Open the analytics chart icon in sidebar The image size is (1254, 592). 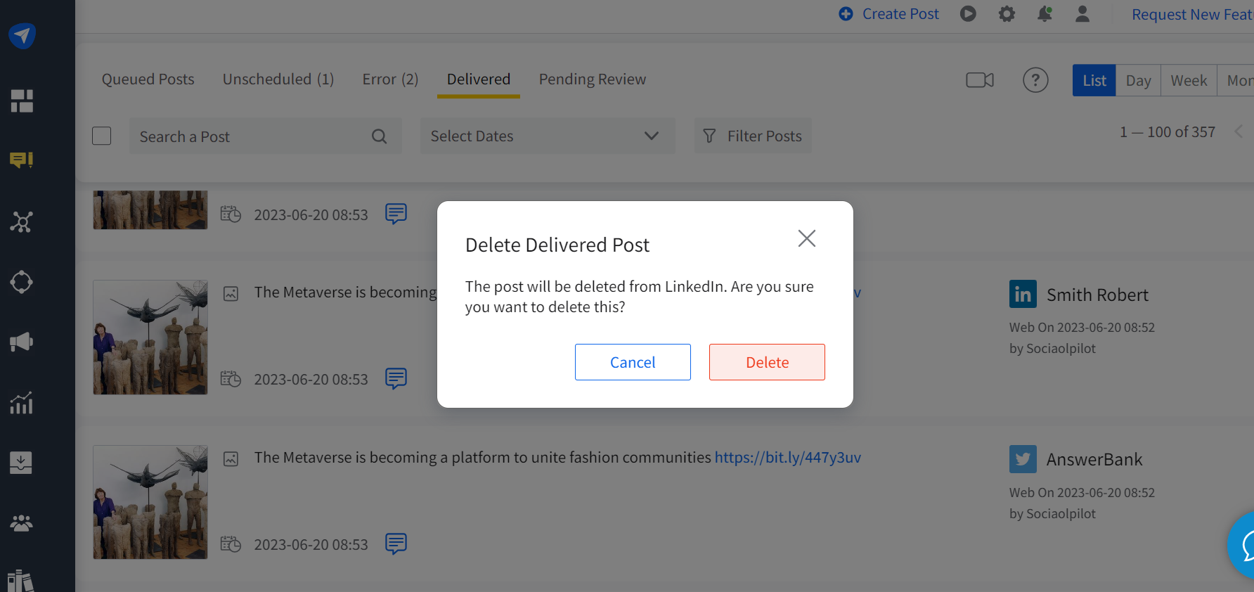click(21, 403)
